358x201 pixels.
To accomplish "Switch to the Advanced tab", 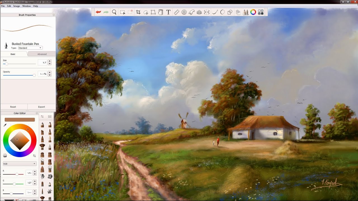I will click(42, 54).
